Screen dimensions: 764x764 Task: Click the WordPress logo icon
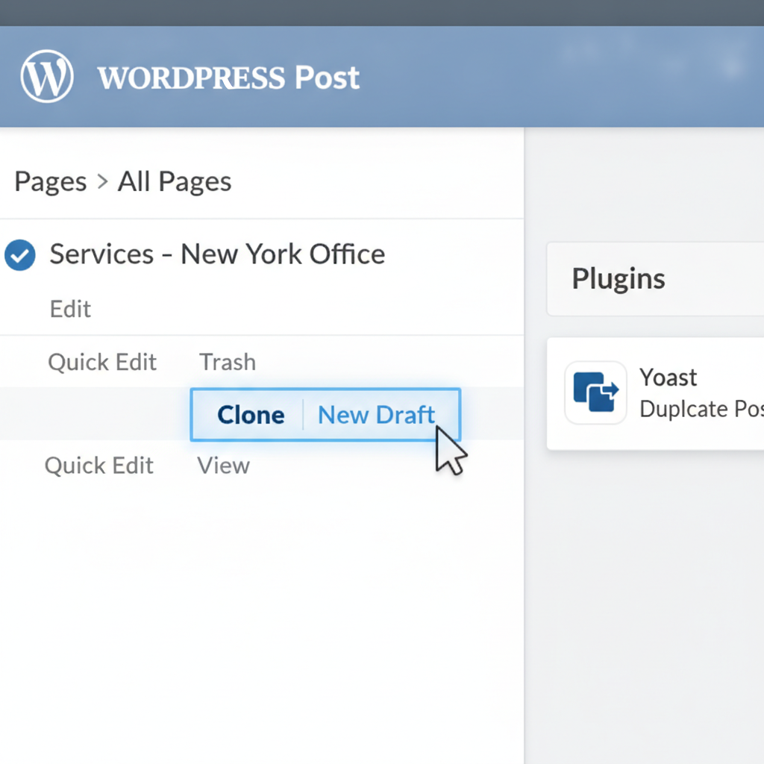click(x=47, y=77)
